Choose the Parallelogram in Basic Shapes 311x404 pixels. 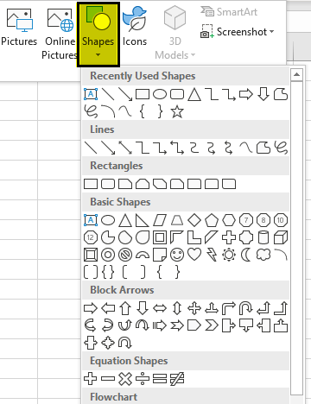tap(160, 220)
